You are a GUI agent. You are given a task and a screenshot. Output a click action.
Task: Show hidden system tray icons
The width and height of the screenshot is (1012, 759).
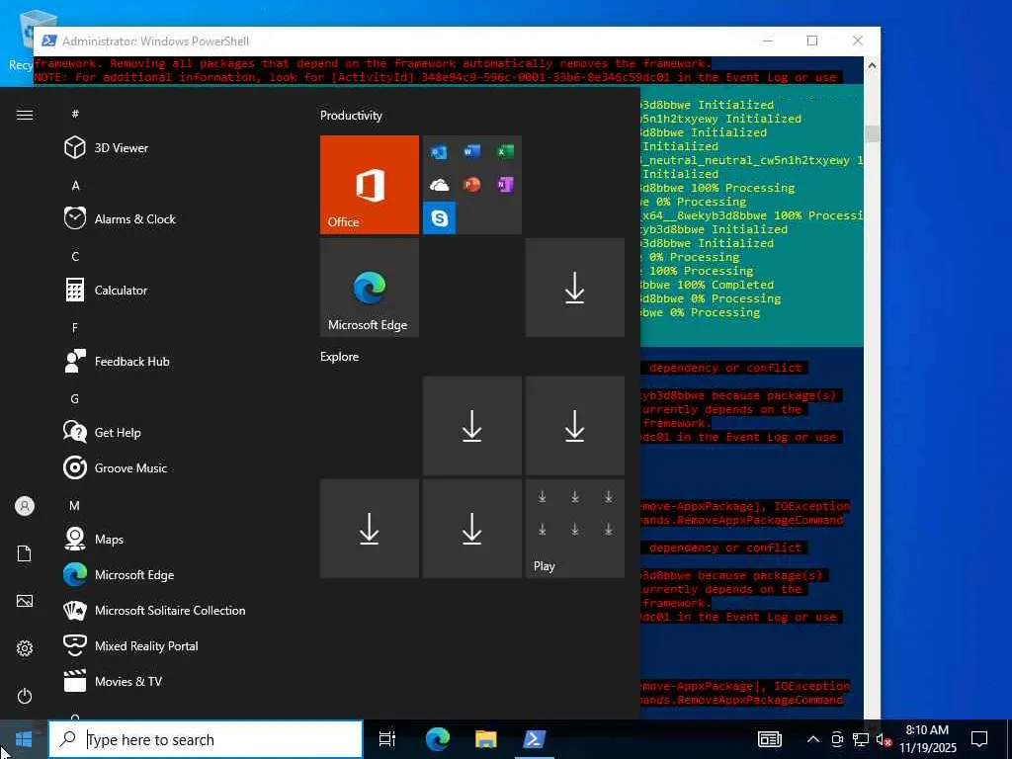coord(813,739)
